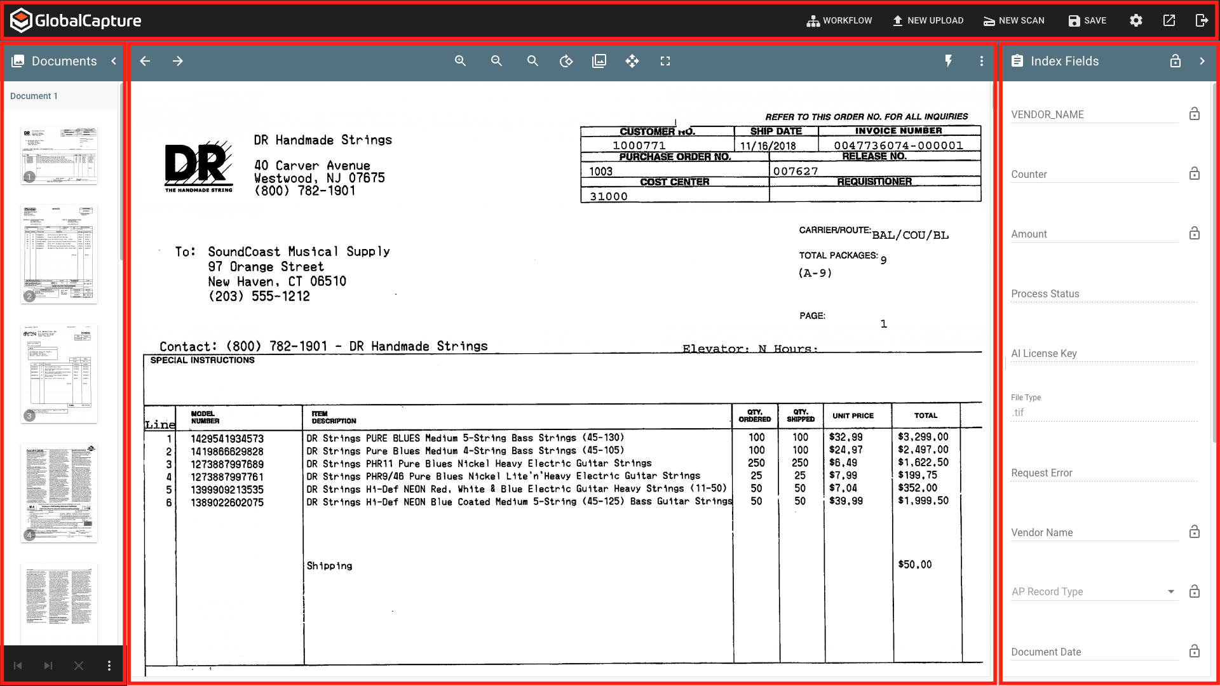The width and height of the screenshot is (1220, 686).
Task: Click vendor name DR Handmade Strings heading
Action: (x=323, y=140)
